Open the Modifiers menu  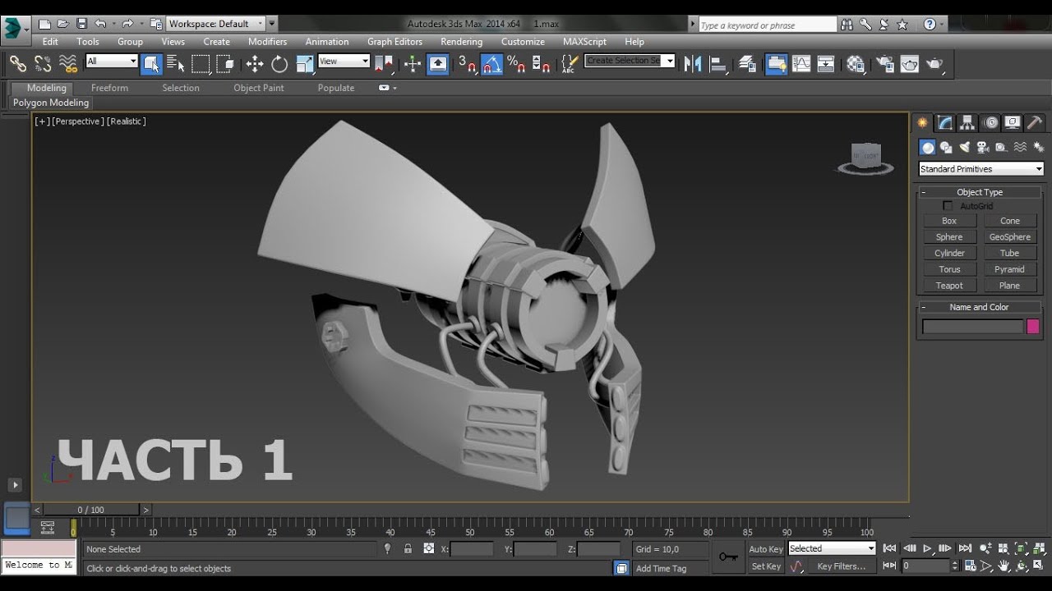[267, 42]
